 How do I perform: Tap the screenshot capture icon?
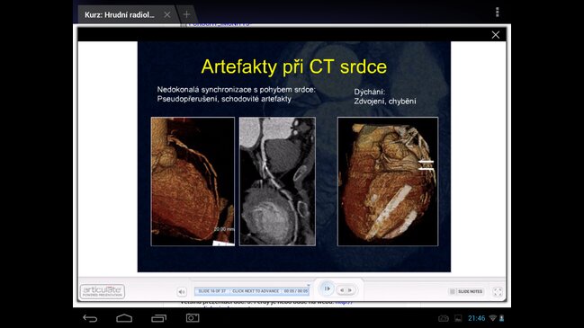pyautogui.click(x=193, y=318)
